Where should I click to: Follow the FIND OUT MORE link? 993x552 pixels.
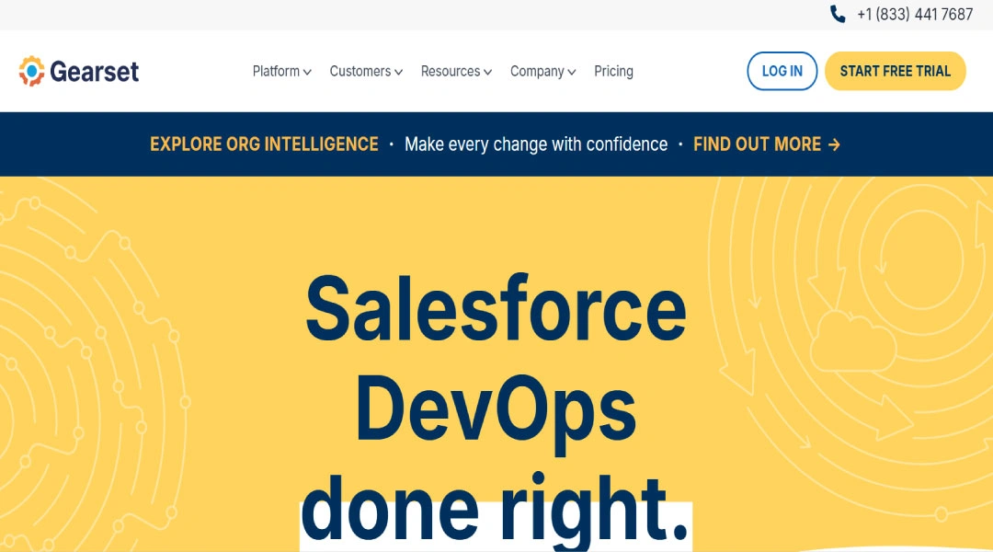(x=757, y=144)
